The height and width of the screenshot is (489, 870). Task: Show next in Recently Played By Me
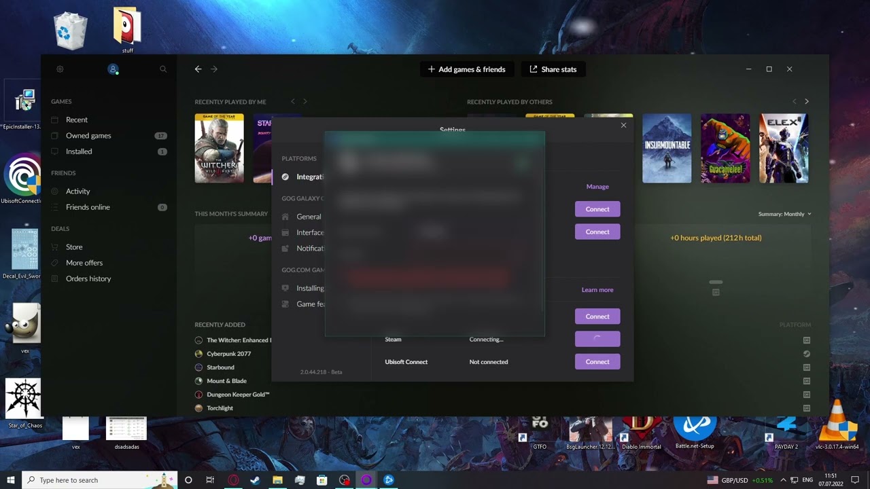(x=304, y=101)
